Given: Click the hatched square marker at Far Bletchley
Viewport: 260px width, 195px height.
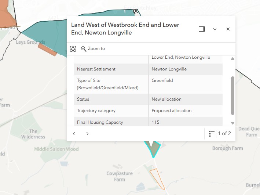Looking at the screenshot, I should pos(135,11).
